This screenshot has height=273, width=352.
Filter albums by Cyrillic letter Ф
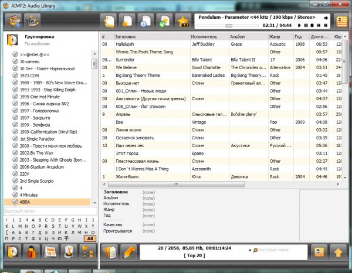click(x=33, y=238)
